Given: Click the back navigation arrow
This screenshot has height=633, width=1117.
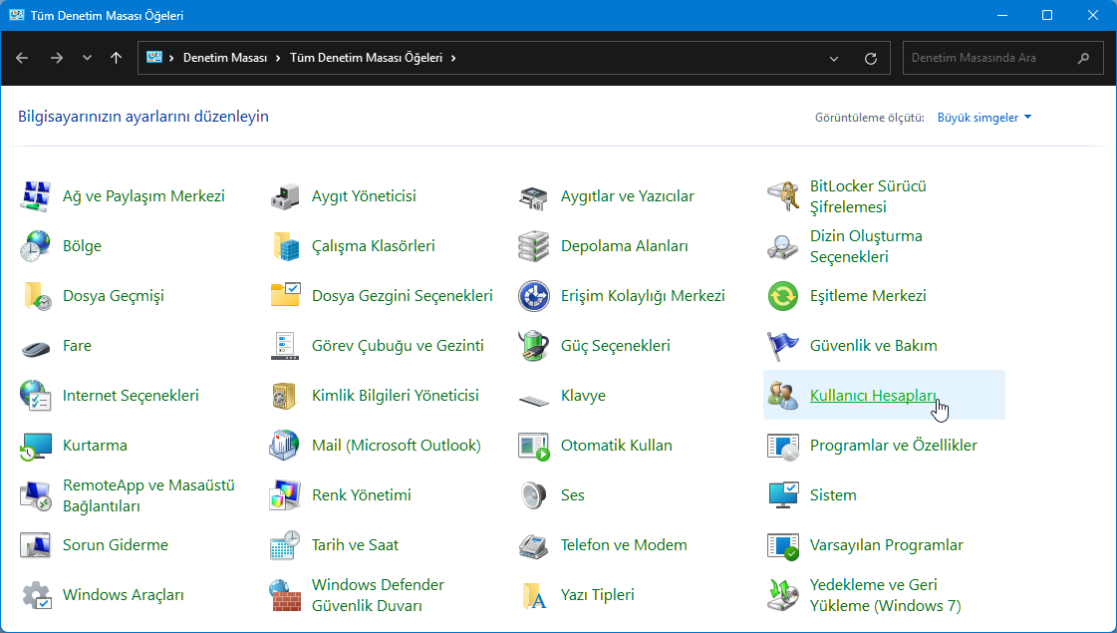Looking at the screenshot, I should click(x=22, y=58).
